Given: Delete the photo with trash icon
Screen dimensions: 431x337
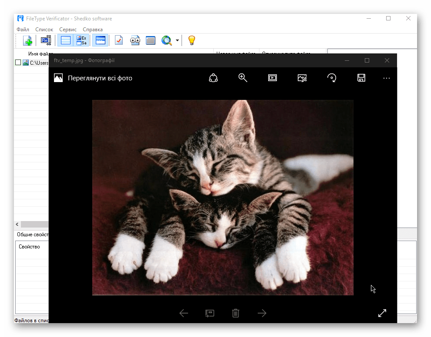Looking at the screenshot, I should click(x=236, y=313).
